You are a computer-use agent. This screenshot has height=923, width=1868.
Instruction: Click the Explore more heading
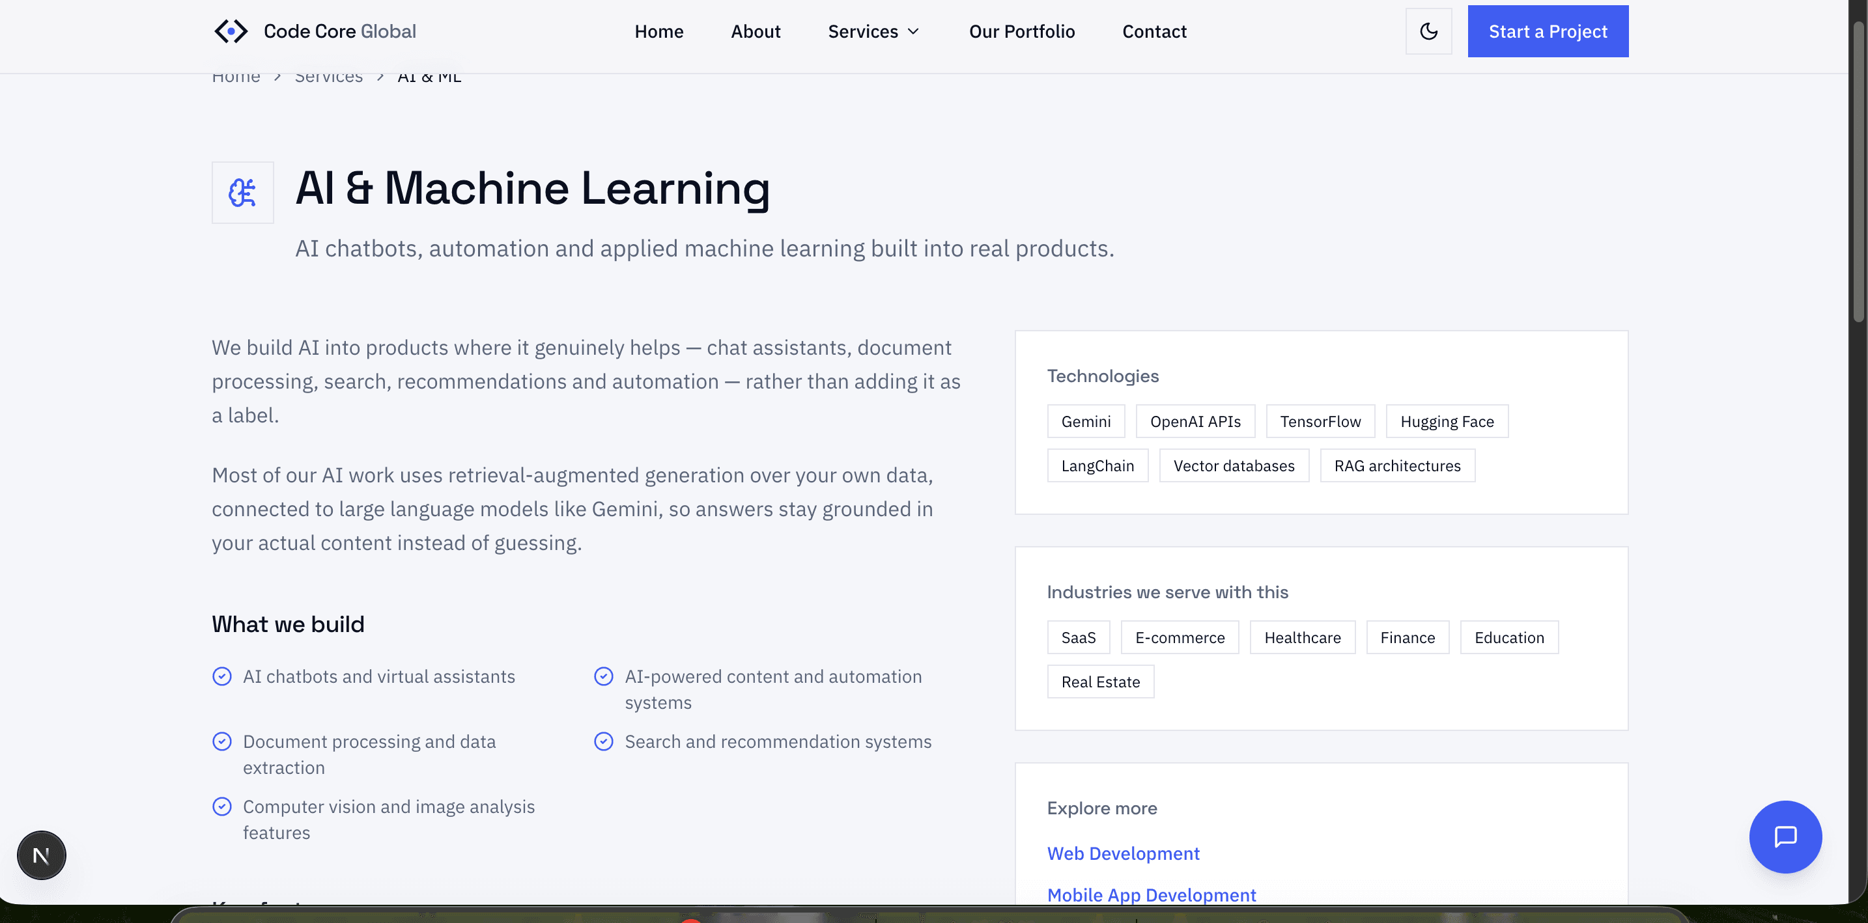coord(1101,808)
